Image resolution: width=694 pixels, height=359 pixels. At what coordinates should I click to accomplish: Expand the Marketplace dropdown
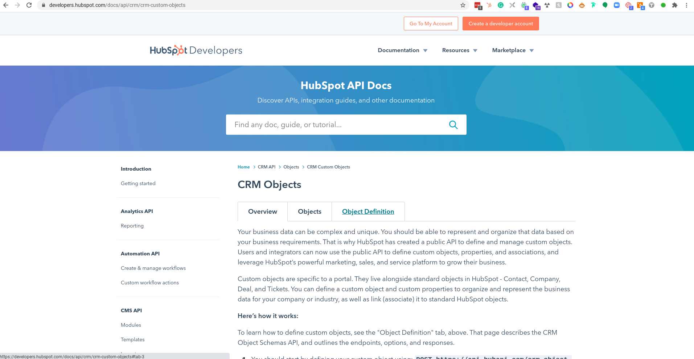512,50
